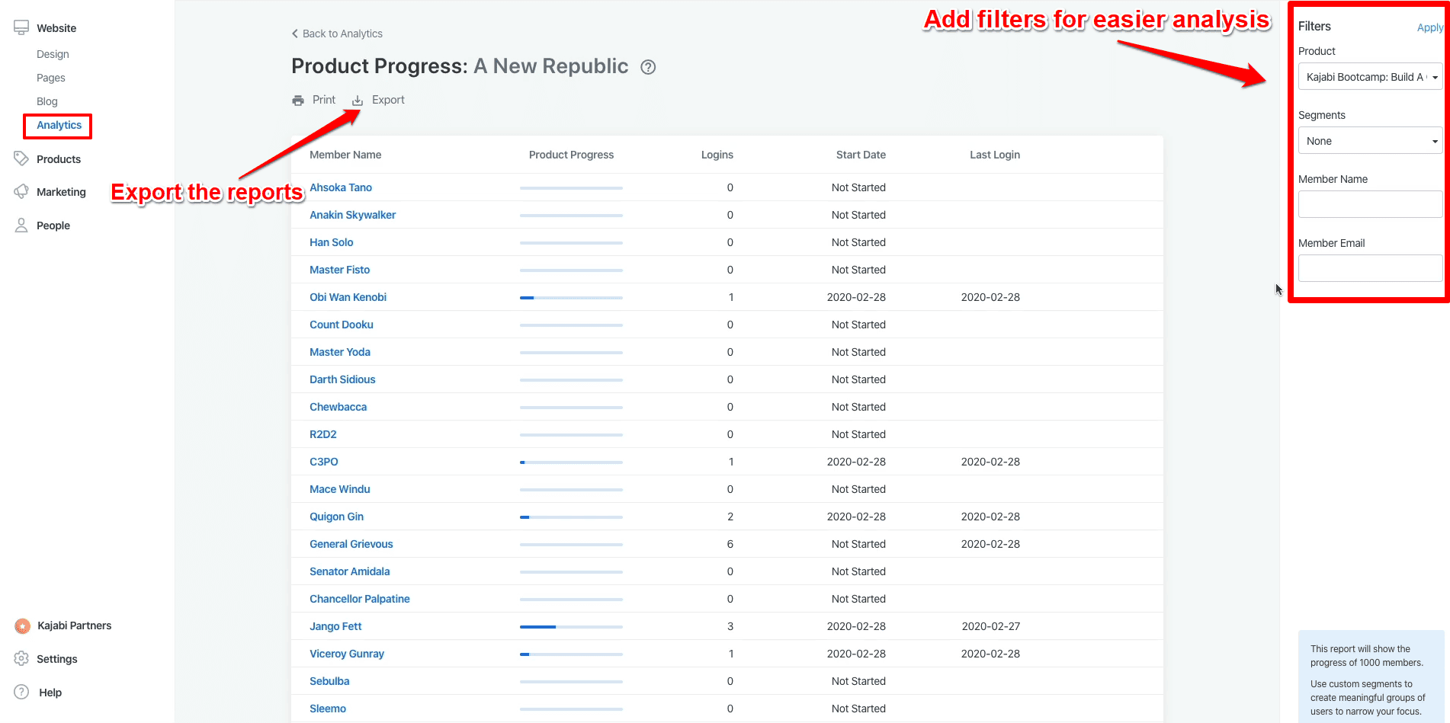The width and height of the screenshot is (1450, 723).
Task: Click Back to Analytics link
Action: [x=342, y=34]
